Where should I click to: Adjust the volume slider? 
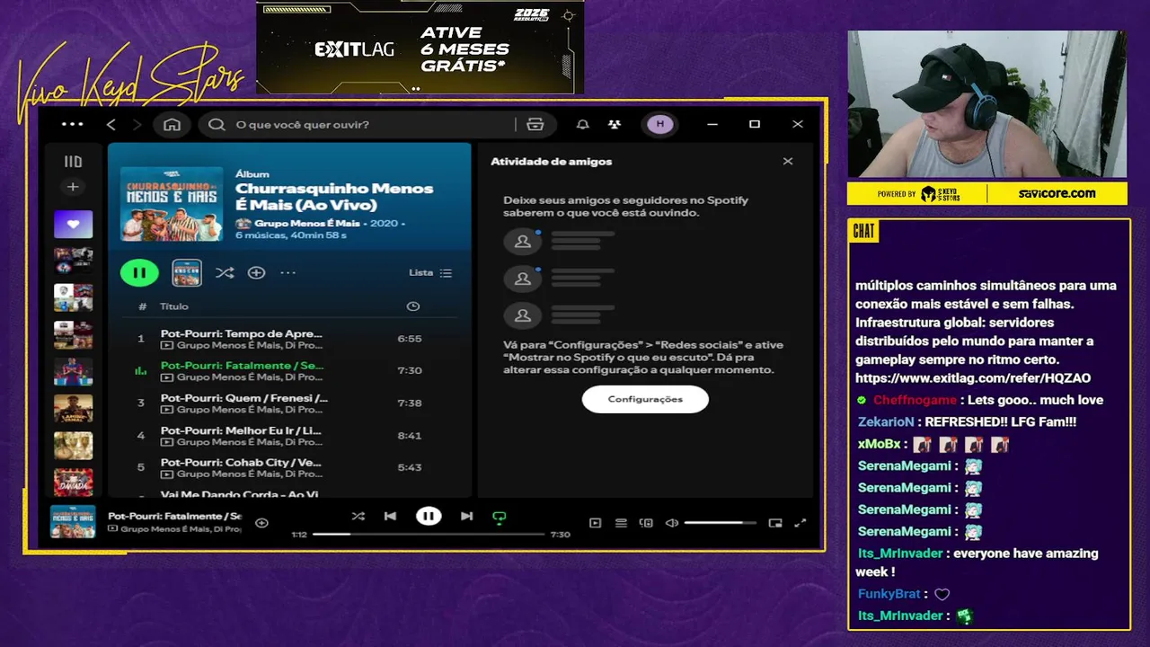click(720, 523)
